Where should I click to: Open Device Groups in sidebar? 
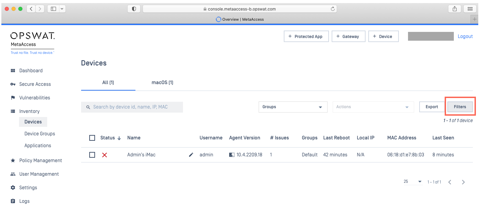click(40, 134)
